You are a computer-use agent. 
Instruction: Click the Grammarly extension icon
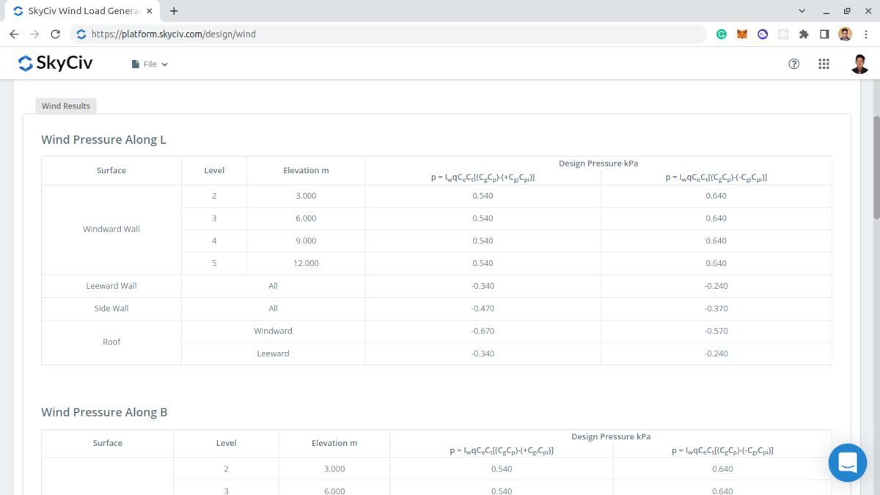coord(722,34)
